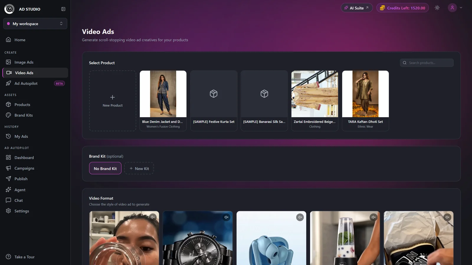Click the Take a Tour help icon
Image resolution: width=472 pixels, height=265 pixels.
tap(9, 257)
